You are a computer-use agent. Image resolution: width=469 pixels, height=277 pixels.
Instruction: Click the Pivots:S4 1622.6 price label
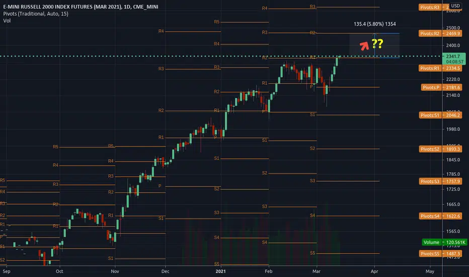[440, 216]
